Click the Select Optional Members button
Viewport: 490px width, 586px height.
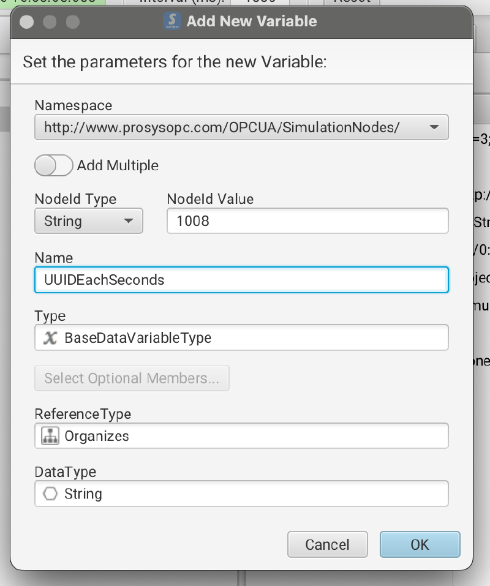pyautogui.click(x=132, y=378)
